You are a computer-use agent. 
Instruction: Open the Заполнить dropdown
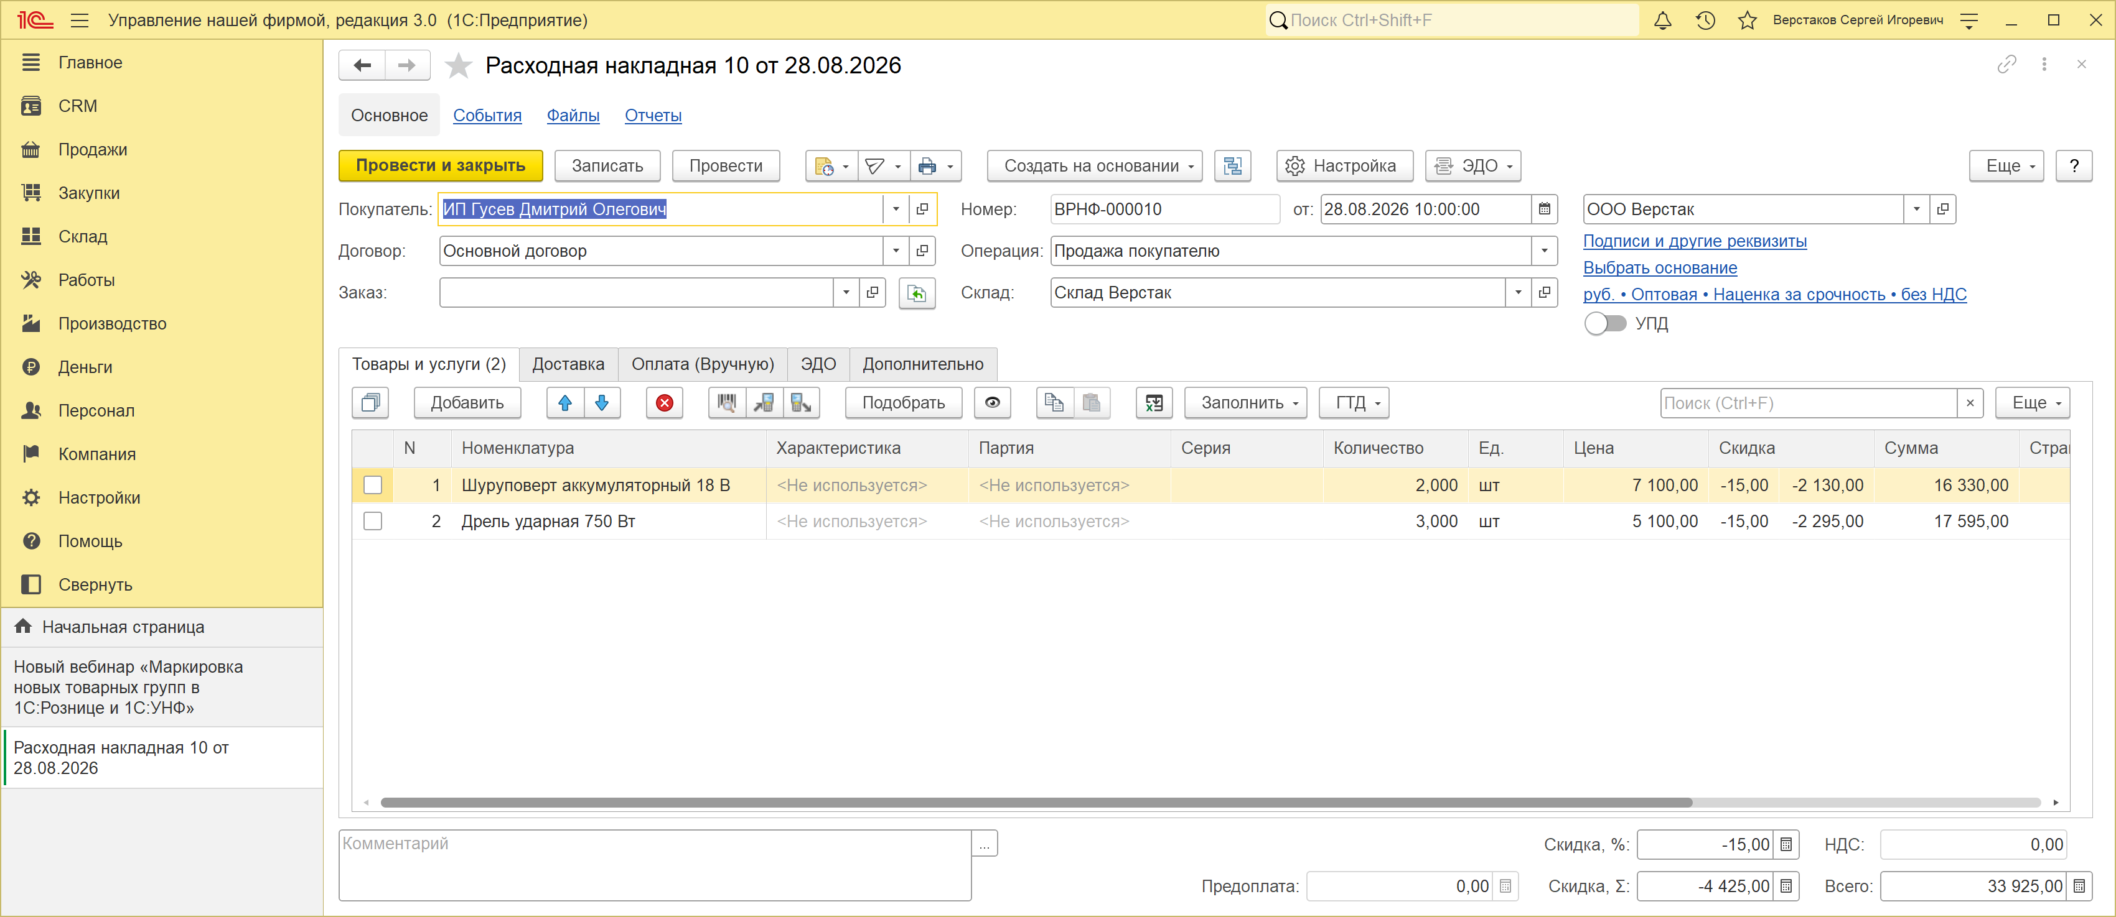pos(1245,403)
